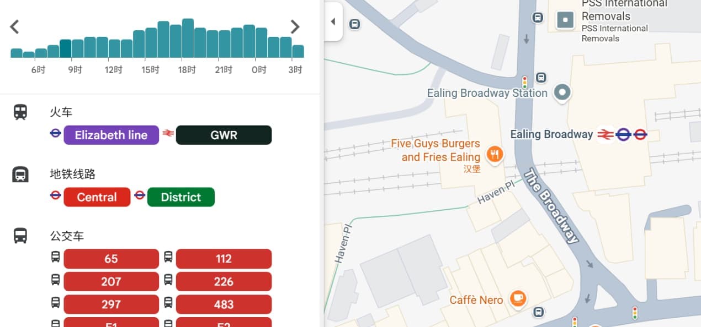This screenshot has width=701, height=327.
Task: Open bus route 65
Action: 111,259
